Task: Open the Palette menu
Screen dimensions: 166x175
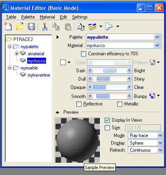Action: point(28,17)
